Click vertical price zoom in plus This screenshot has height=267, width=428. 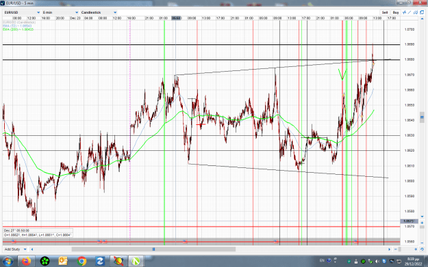pyautogui.click(x=422, y=223)
